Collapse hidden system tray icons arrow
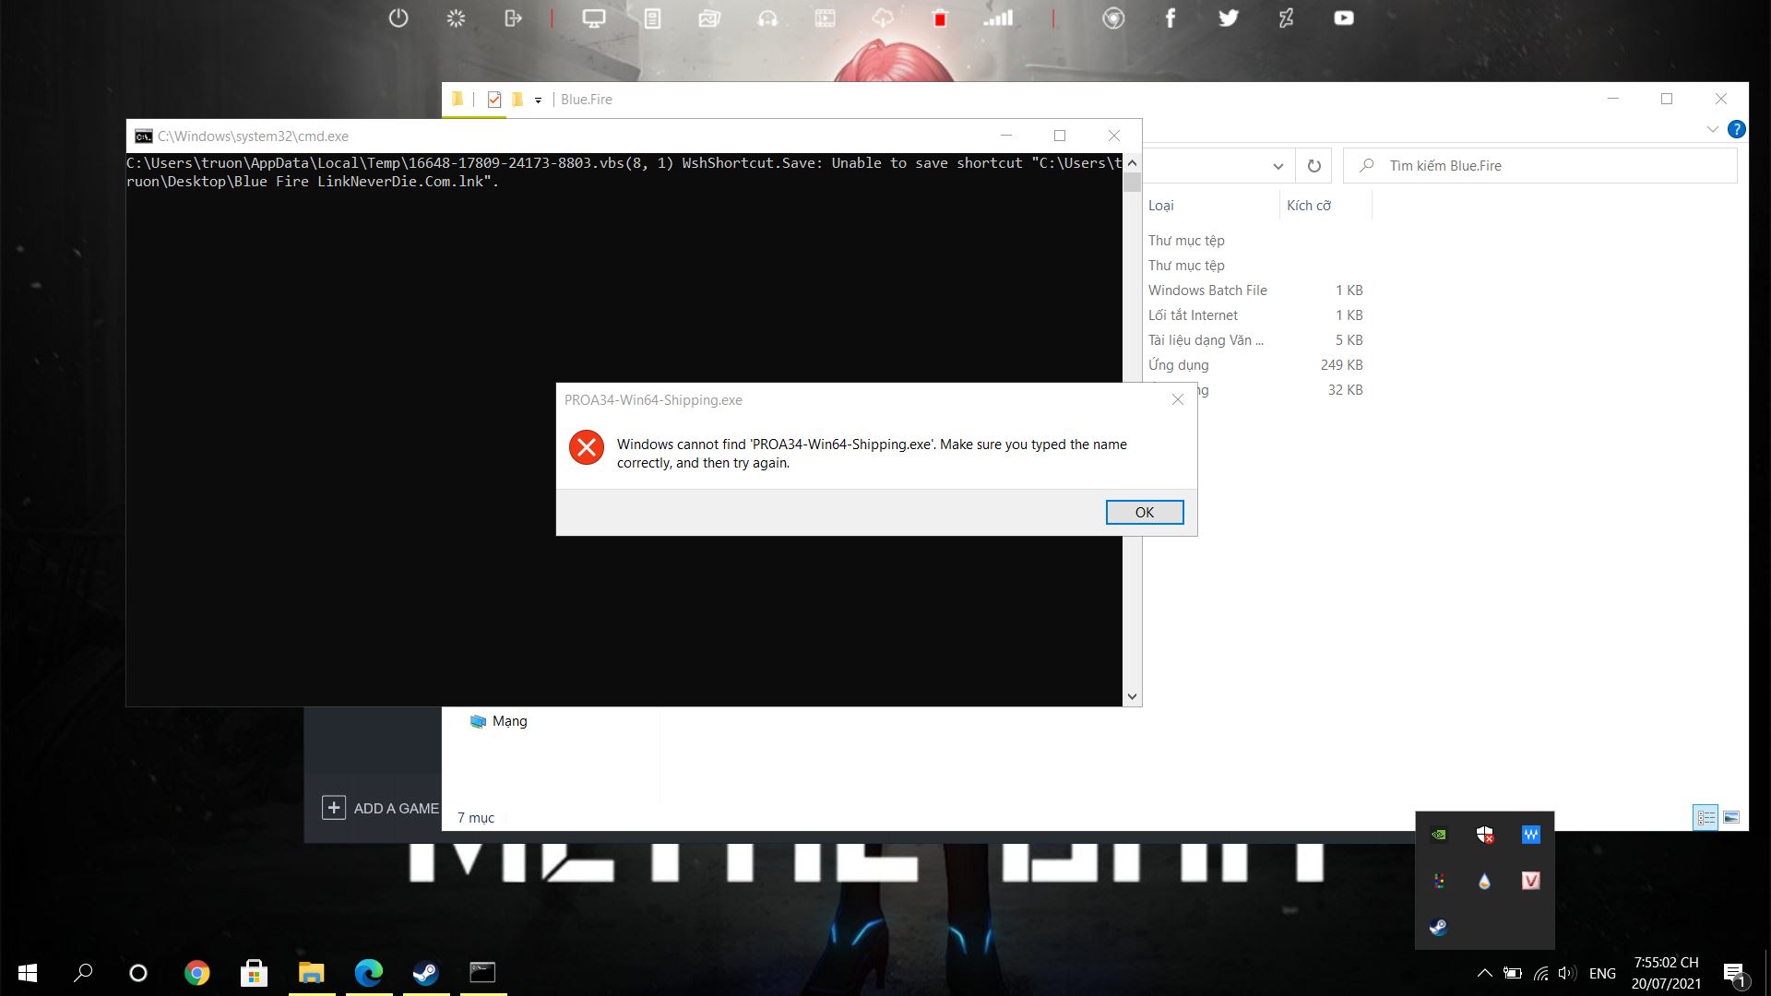Screen dimensions: 1771x996 coord(1484,973)
